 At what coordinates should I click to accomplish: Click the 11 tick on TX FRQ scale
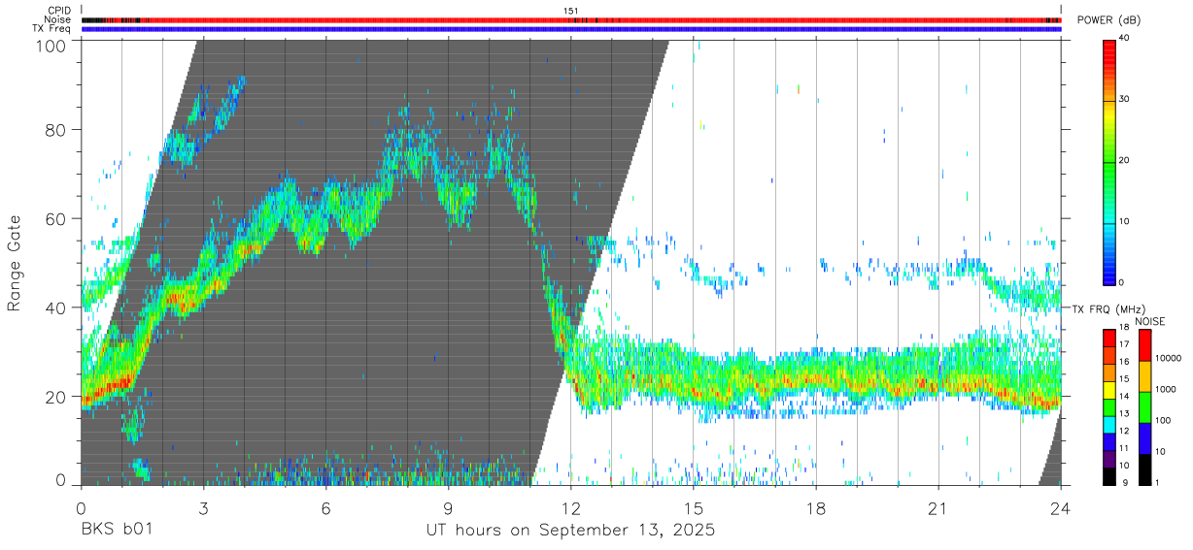(1124, 448)
